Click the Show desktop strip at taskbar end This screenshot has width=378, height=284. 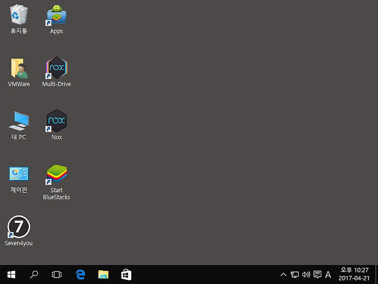pyautogui.click(x=376, y=275)
